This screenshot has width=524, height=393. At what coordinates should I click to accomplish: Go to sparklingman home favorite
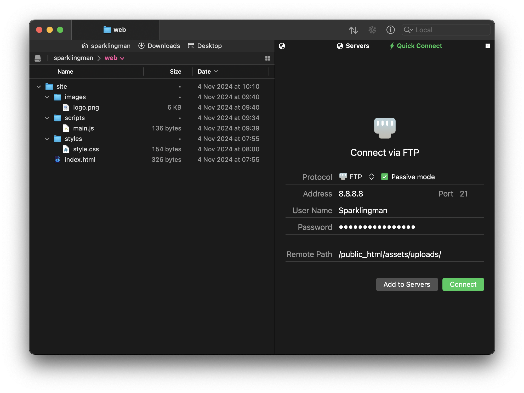pos(106,46)
